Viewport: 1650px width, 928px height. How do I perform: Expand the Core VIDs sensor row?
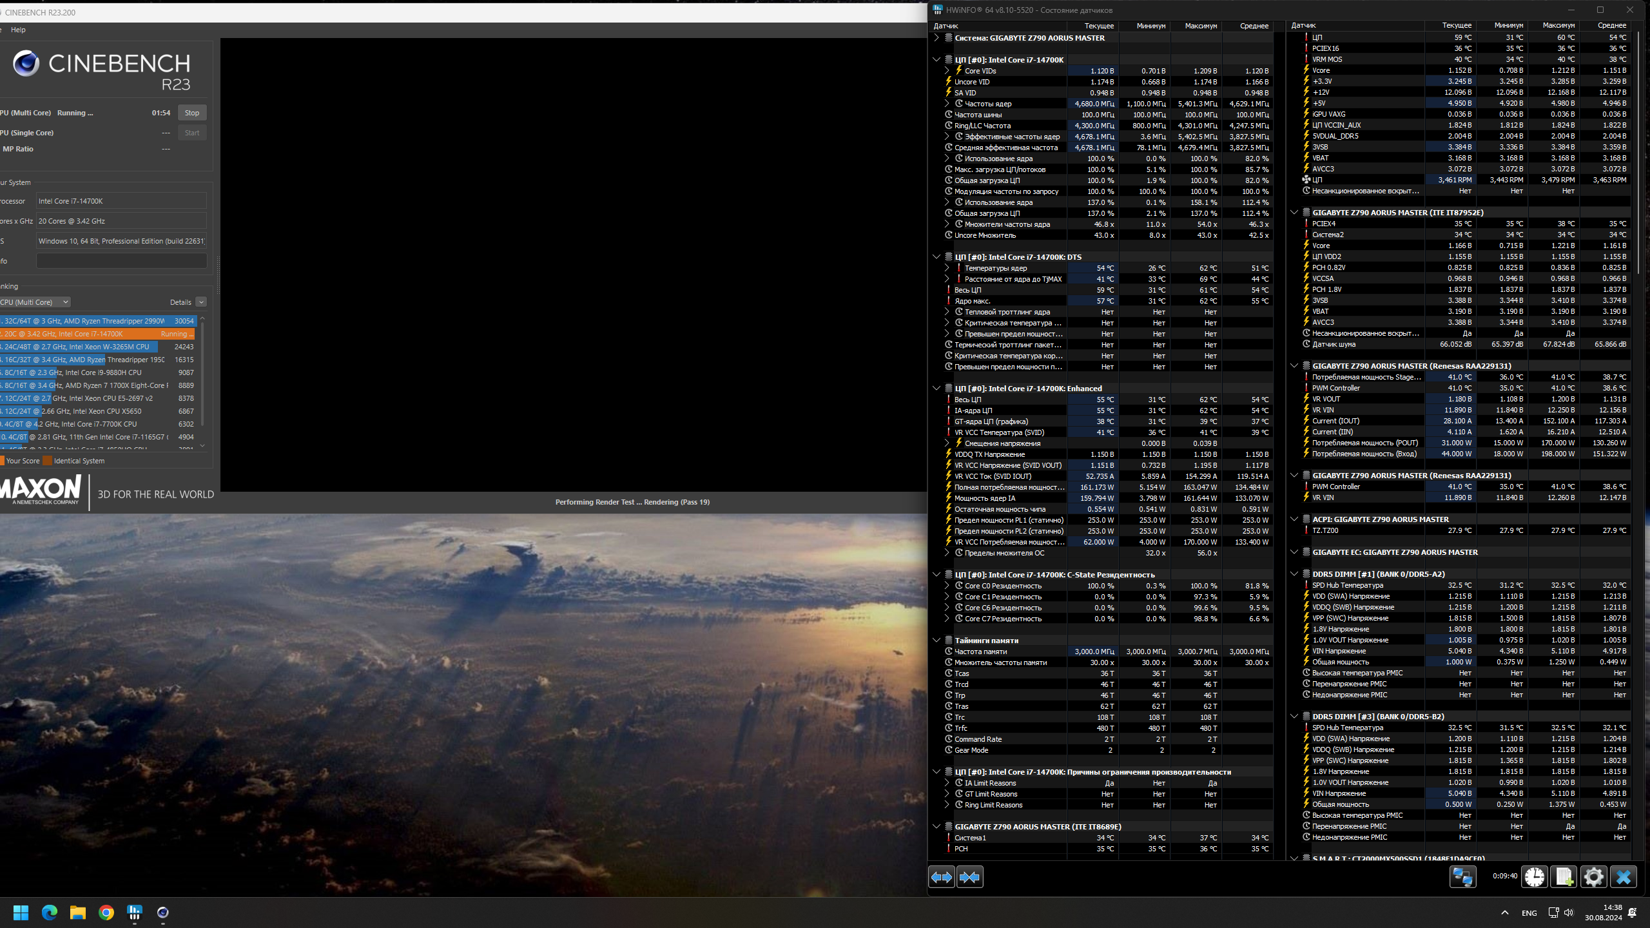[947, 71]
